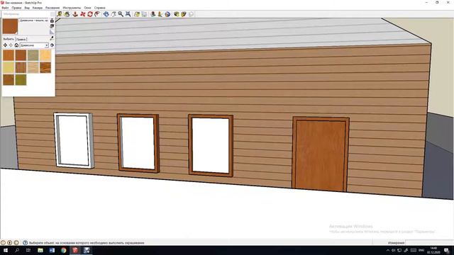Viewport: 454px width, 255px height.
Task: Pick the gray-green wood swatch
Action: click(x=33, y=55)
